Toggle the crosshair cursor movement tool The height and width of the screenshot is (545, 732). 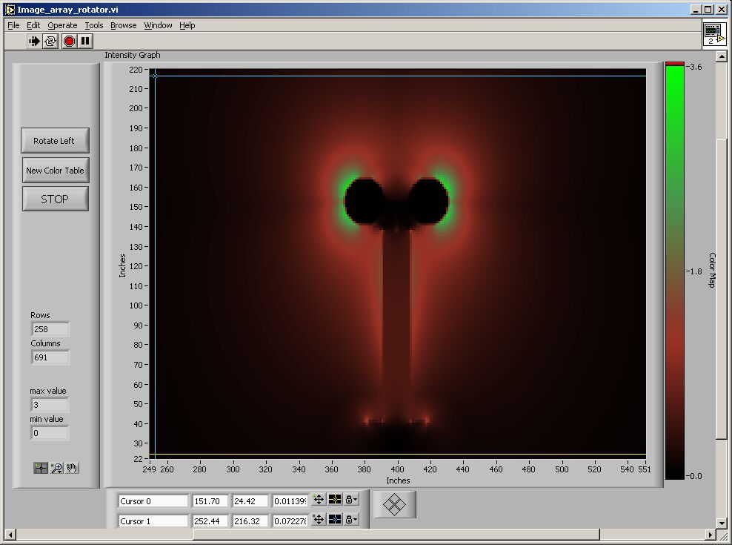41,468
